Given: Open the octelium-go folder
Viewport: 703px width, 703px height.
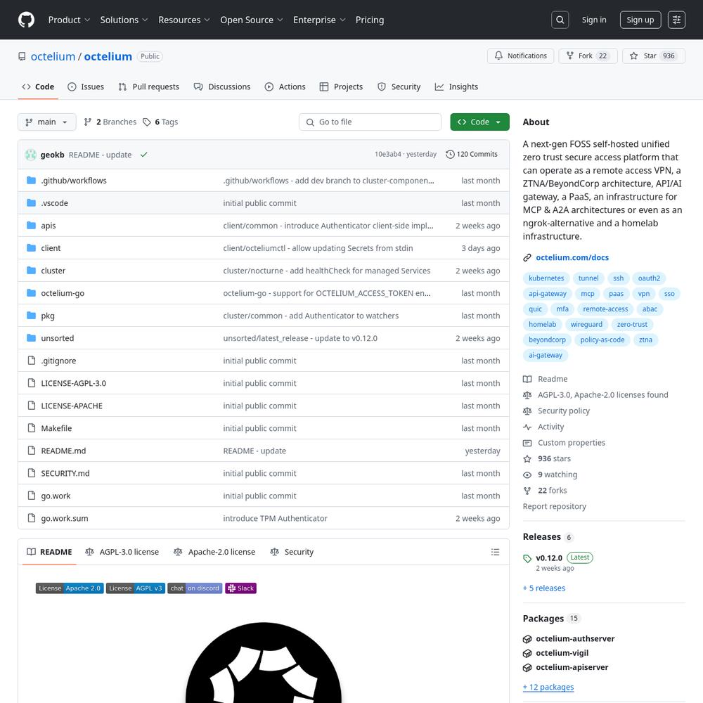Looking at the screenshot, I should coord(63,293).
